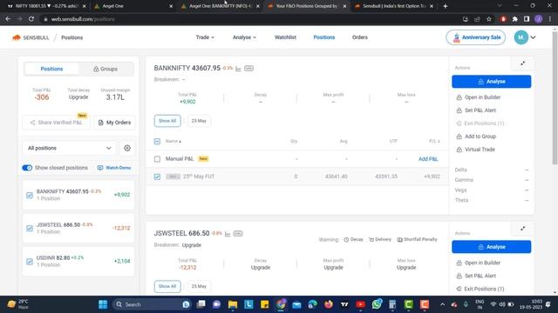
Task: Open Chrome from taskbar
Action: pyautogui.click(x=281, y=304)
